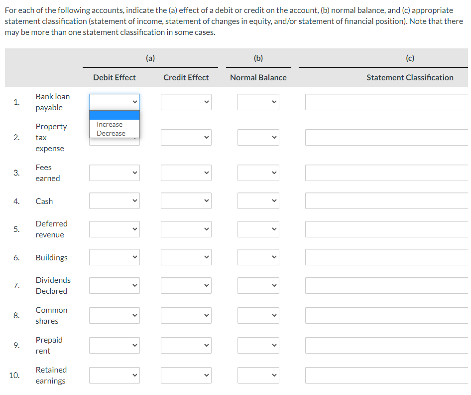Click Statement Classification field for Dividends Declared

tap(386, 285)
